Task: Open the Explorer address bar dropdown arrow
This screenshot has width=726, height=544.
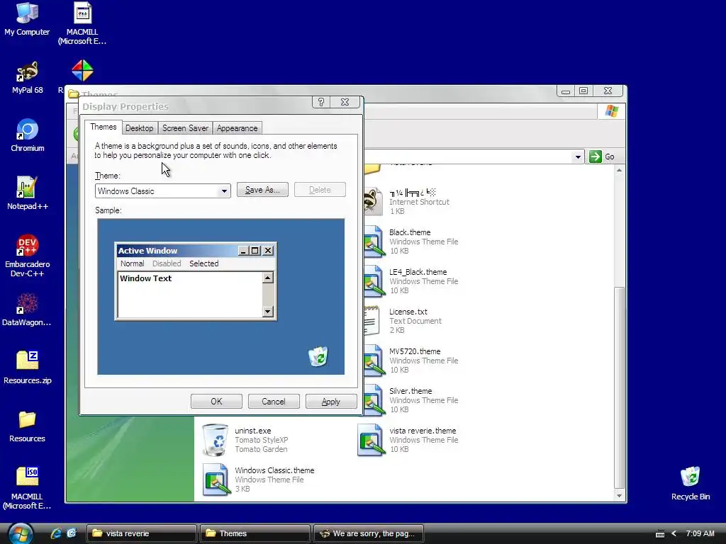Action: 578,157
